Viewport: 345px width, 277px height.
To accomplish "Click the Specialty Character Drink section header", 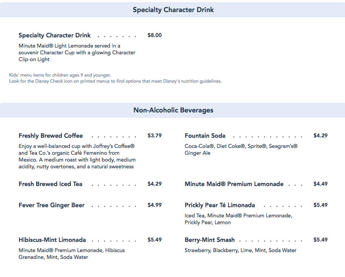I will pos(173,10).
